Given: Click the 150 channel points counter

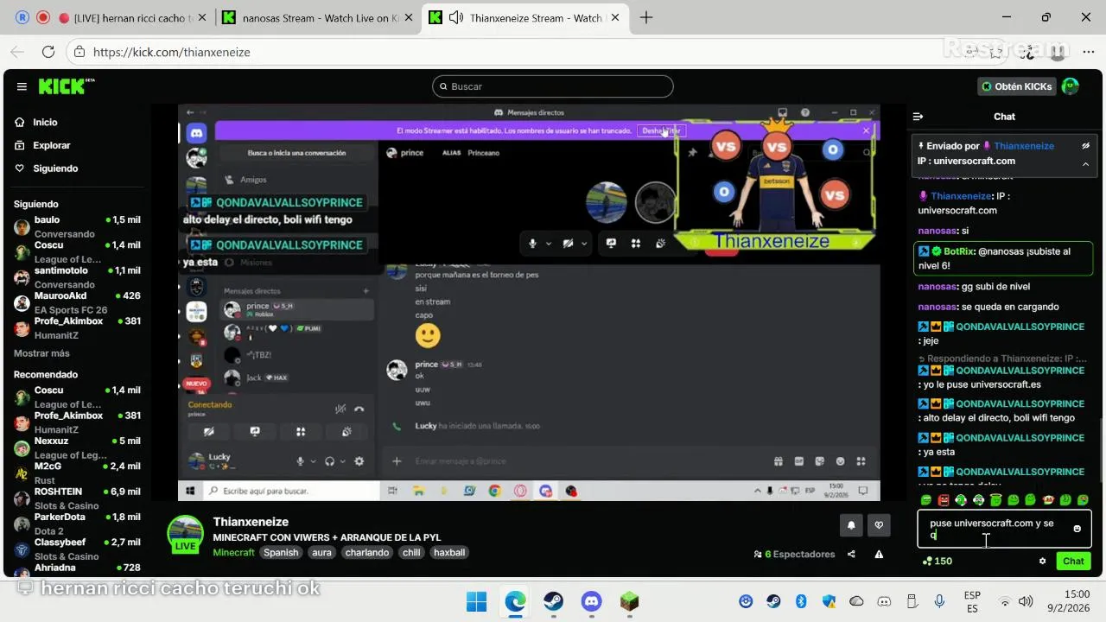Looking at the screenshot, I should pyautogui.click(x=938, y=561).
